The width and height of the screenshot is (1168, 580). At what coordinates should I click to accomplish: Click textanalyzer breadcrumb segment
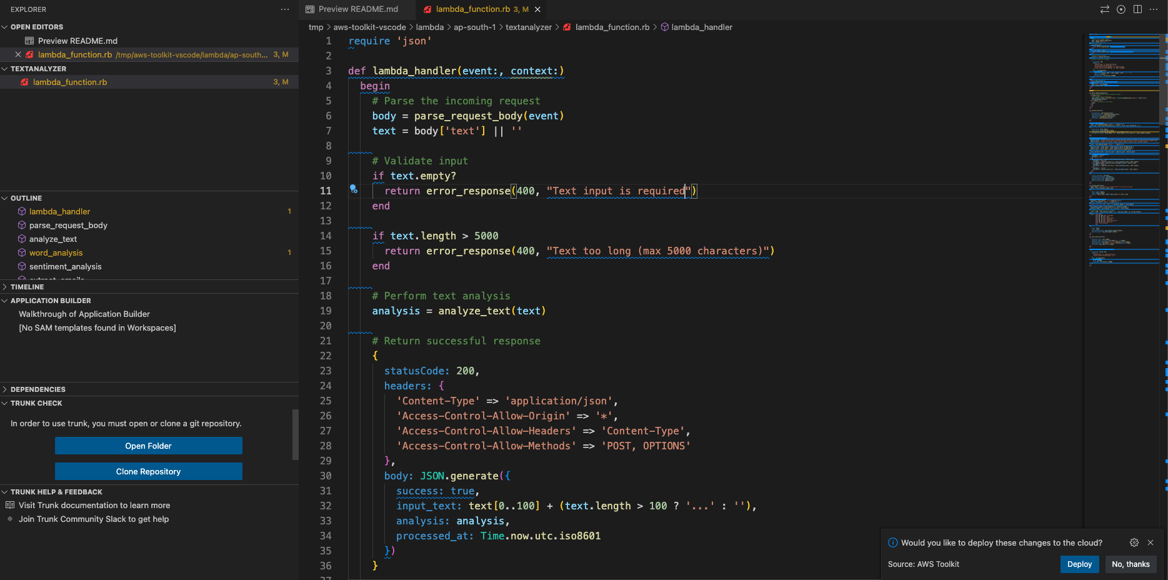(x=529, y=27)
